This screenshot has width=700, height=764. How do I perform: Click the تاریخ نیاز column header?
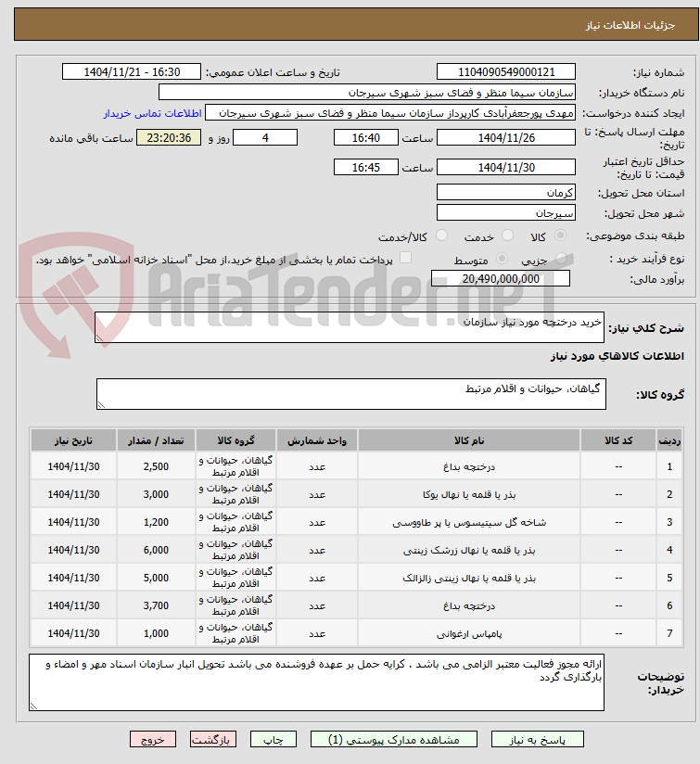pos(73,440)
